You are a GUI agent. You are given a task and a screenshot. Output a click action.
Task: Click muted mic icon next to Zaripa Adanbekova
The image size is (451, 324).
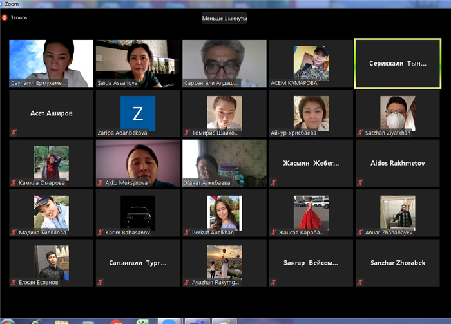pos(101,133)
